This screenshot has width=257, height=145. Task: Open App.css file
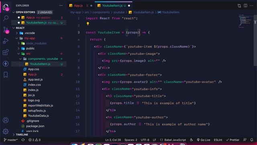pyautogui.click(x=33, y=69)
